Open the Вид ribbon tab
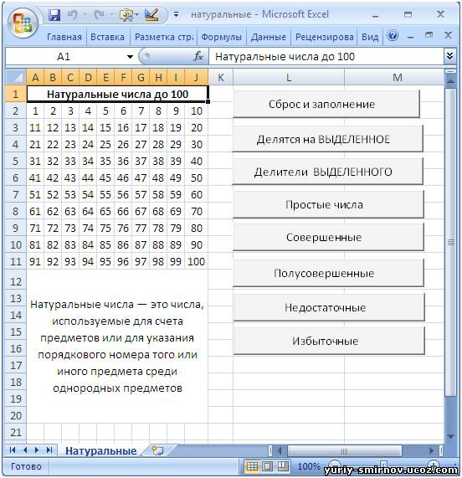The image size is (462, 478). pyautogui.click(x=370, y=37)
